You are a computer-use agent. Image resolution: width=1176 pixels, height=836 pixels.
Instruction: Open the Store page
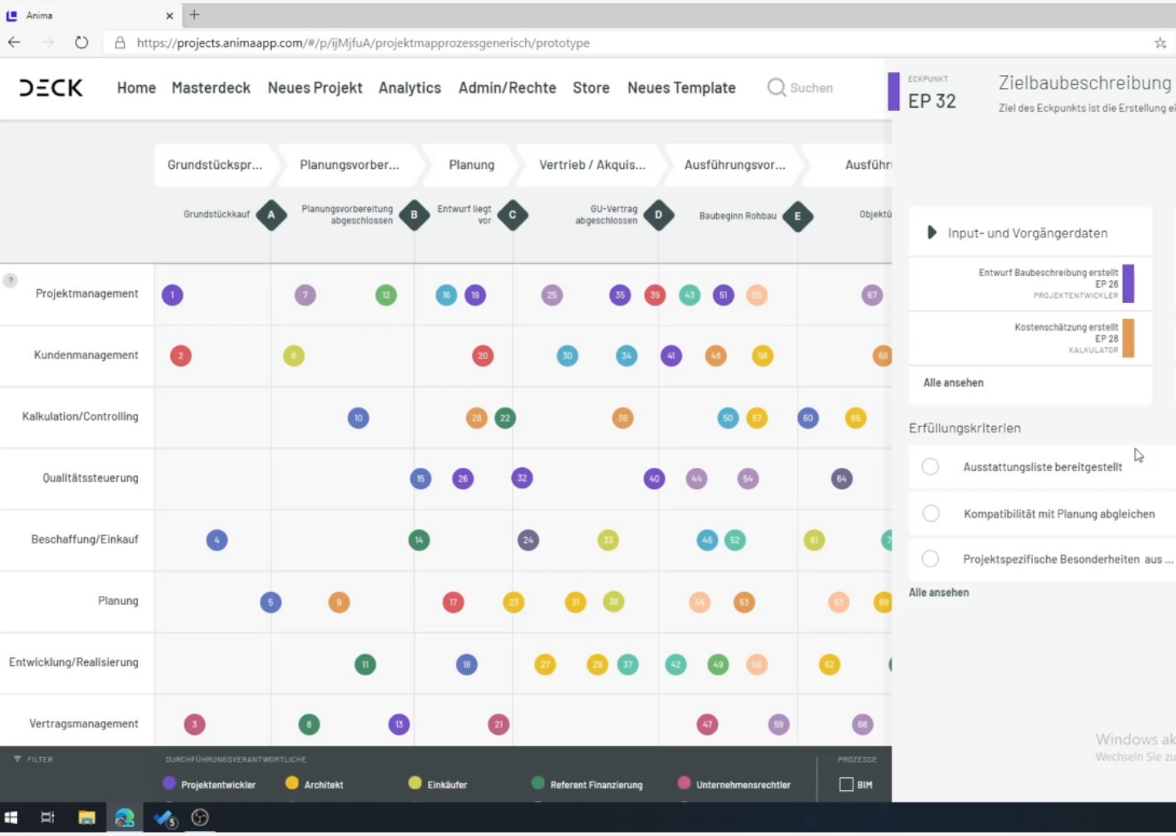(591, 87)
